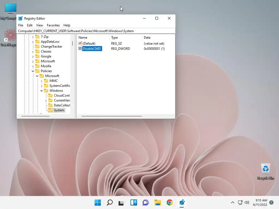
Task: Select the Policies folder icon
Action: 37,71
